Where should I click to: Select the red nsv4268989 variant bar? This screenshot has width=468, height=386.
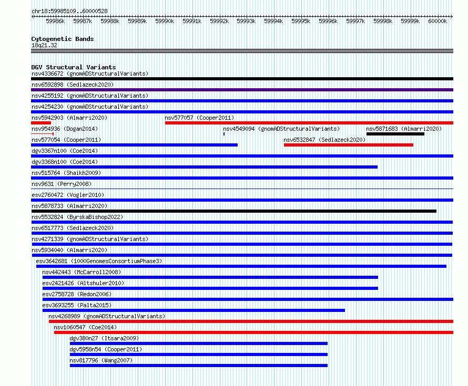click(x=251, y=321)
